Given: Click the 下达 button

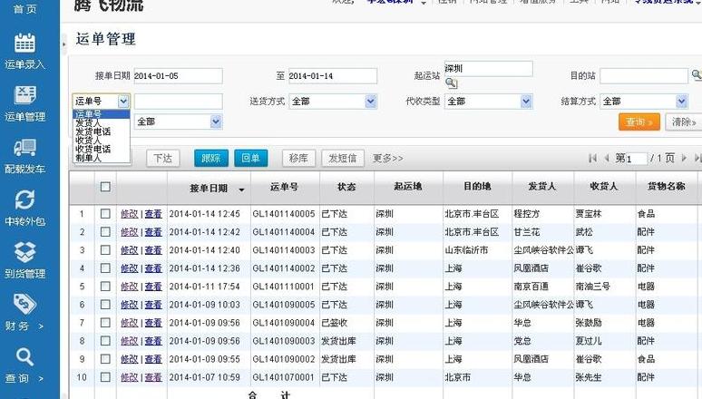Looking at the screenshot, I should click(163, 158).
